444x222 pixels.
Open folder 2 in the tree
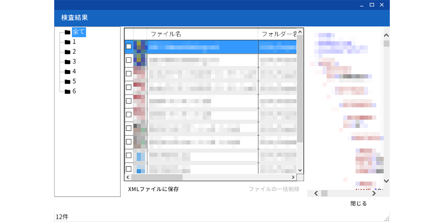74,52
